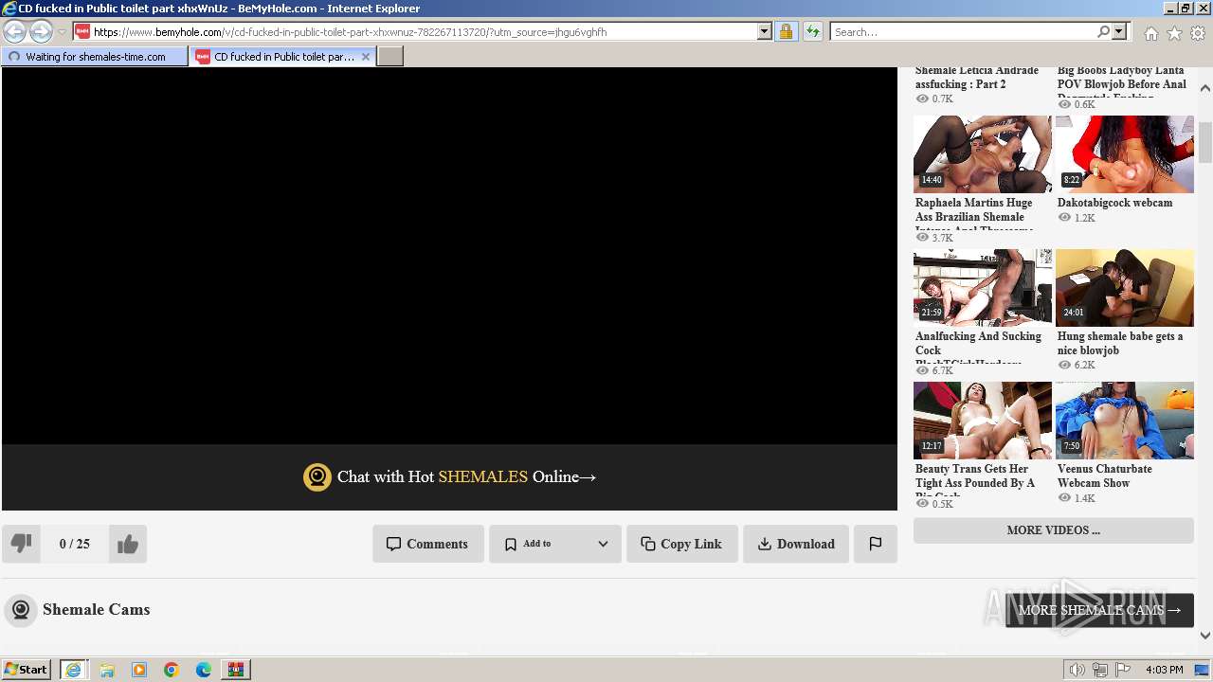Open the Tools gear icon
The image size is (1213, 682).
click(1198, 33)
